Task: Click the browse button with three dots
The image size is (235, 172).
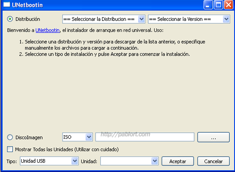Action: pyautogui.click(x=213, y=137)
